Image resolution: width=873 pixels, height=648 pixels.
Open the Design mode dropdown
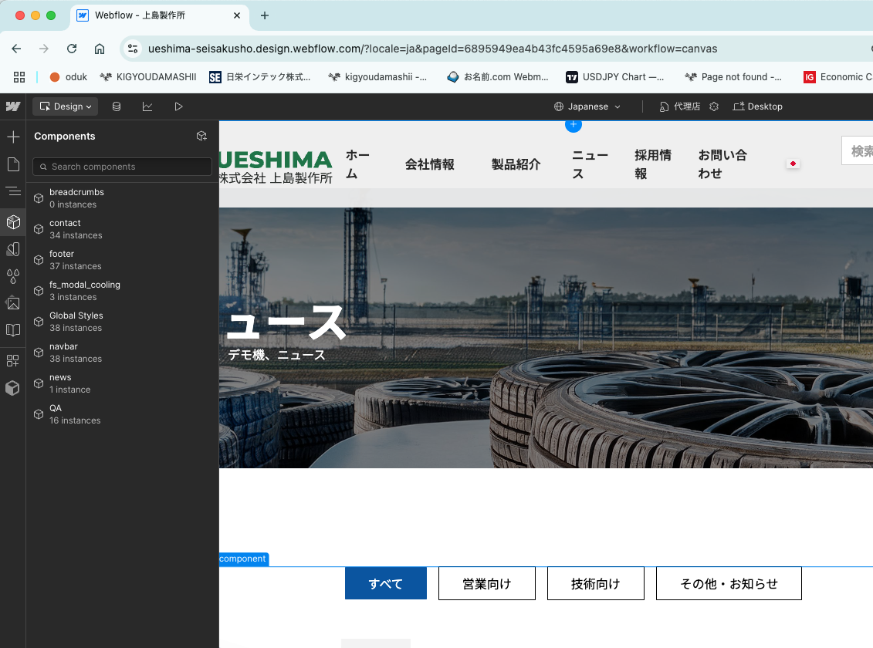[65, 106]
